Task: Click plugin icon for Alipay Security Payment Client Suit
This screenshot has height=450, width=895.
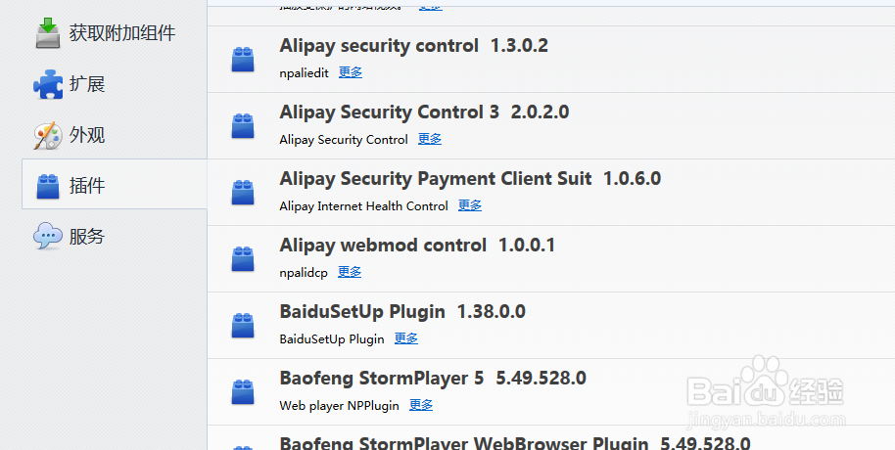Action: tap(243, 192)
